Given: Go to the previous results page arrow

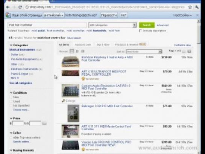Looking at the screenshot, I should tap(184, 51).
